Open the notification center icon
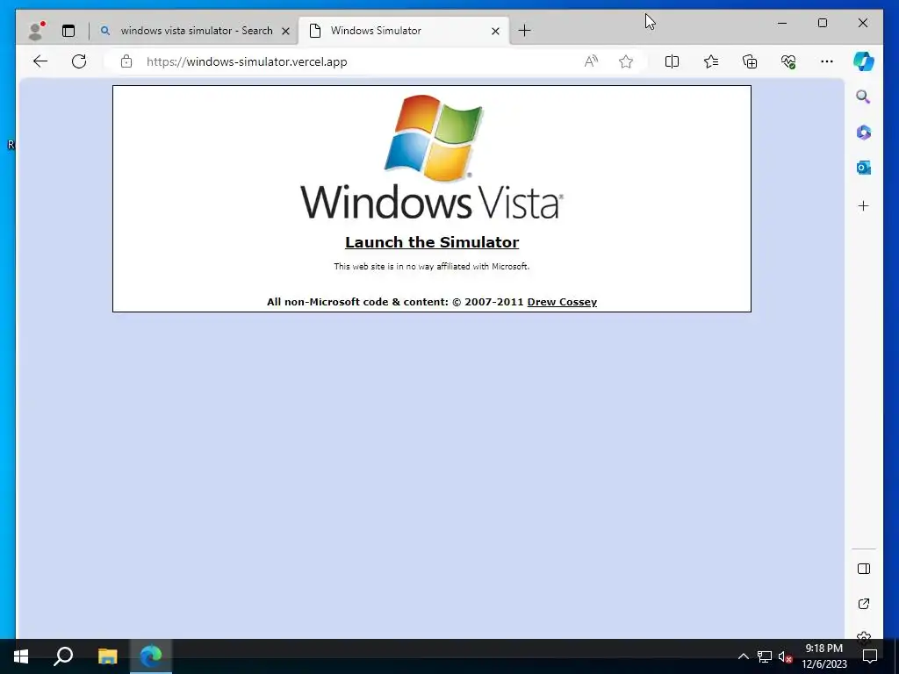Image resolution: width=899 pixels, height=674 pixels. (870, 656)
